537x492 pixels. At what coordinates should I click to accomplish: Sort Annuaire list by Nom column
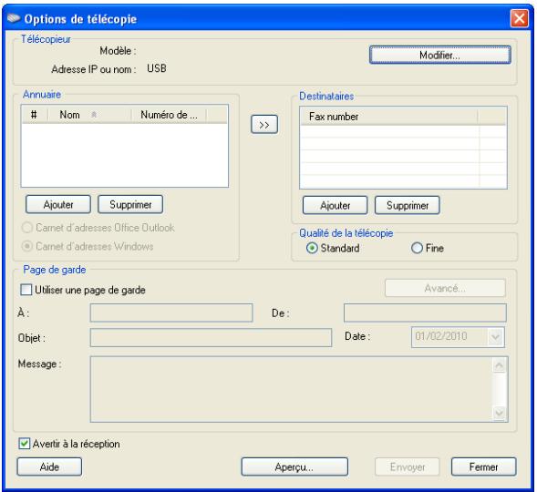[89, 115]
